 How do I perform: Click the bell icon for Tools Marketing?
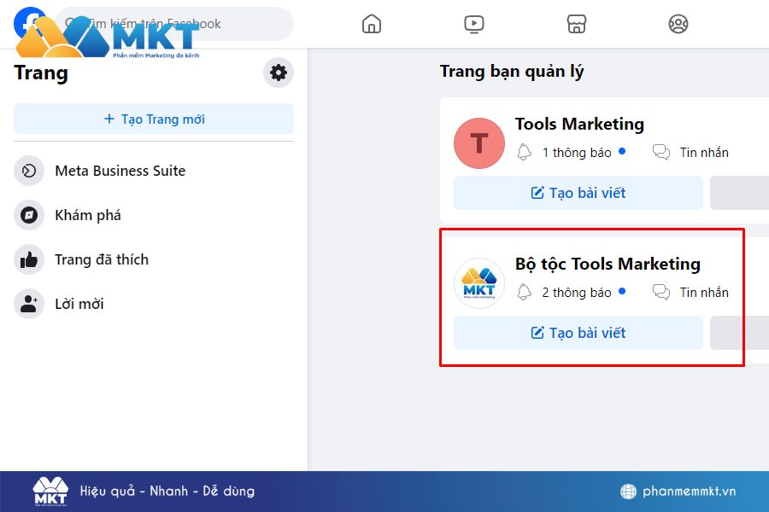[525, 153]
